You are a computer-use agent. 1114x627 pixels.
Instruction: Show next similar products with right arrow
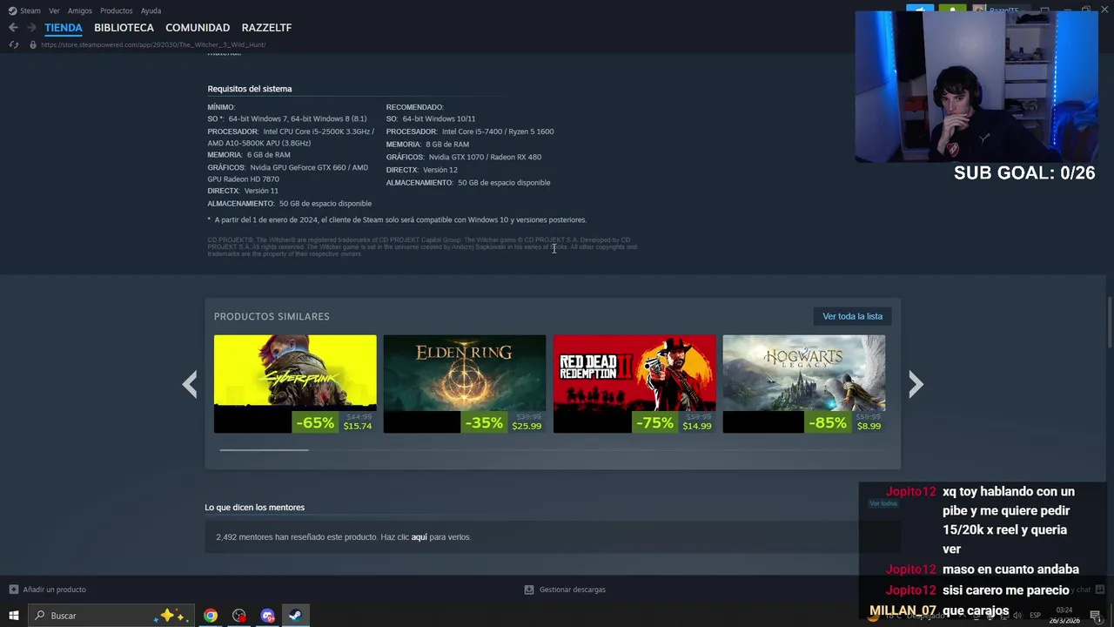(916, 384)
